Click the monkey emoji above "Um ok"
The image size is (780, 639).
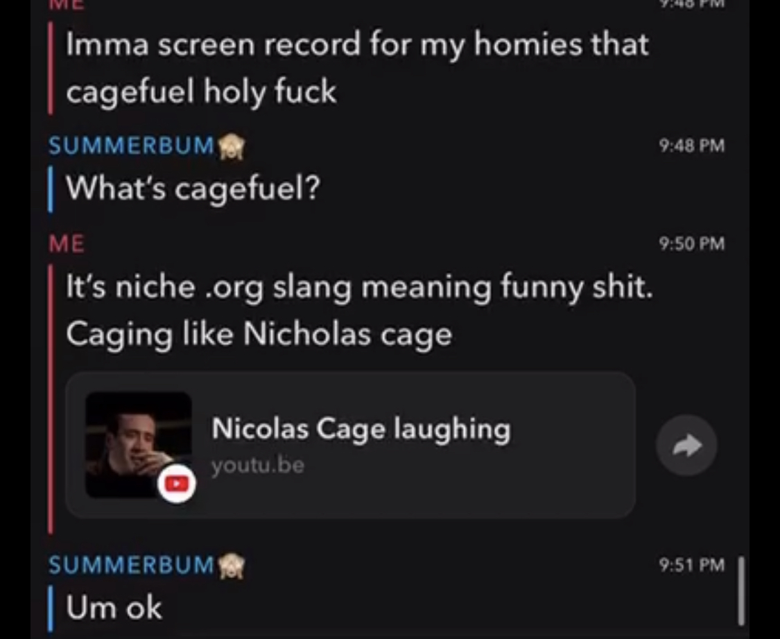point(232,566)
